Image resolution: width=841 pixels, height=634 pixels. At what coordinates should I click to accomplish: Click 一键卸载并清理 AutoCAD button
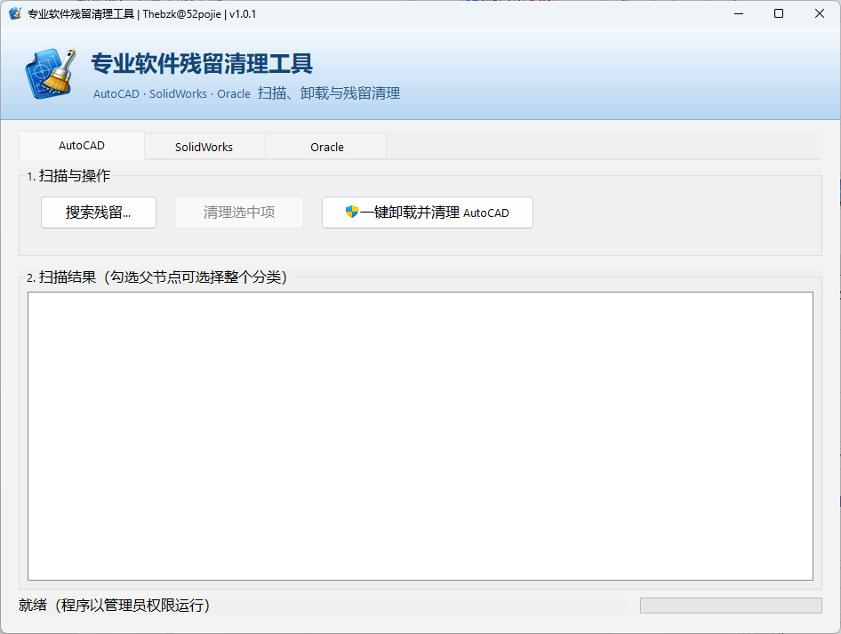[428, 213]
